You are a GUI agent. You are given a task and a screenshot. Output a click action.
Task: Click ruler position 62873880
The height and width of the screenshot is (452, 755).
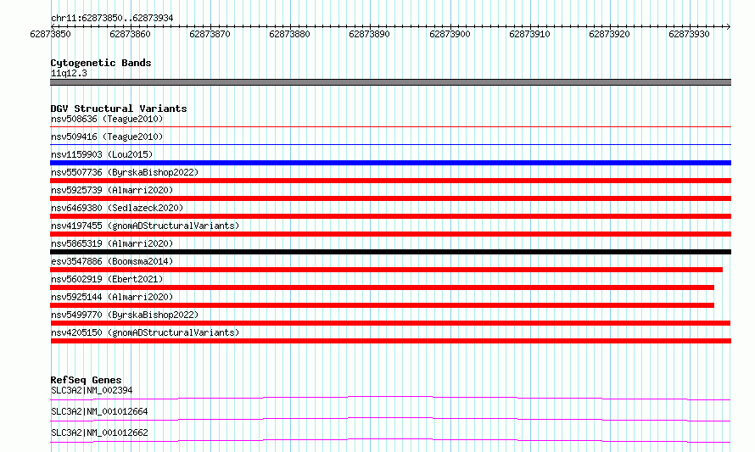coord(289,34)
